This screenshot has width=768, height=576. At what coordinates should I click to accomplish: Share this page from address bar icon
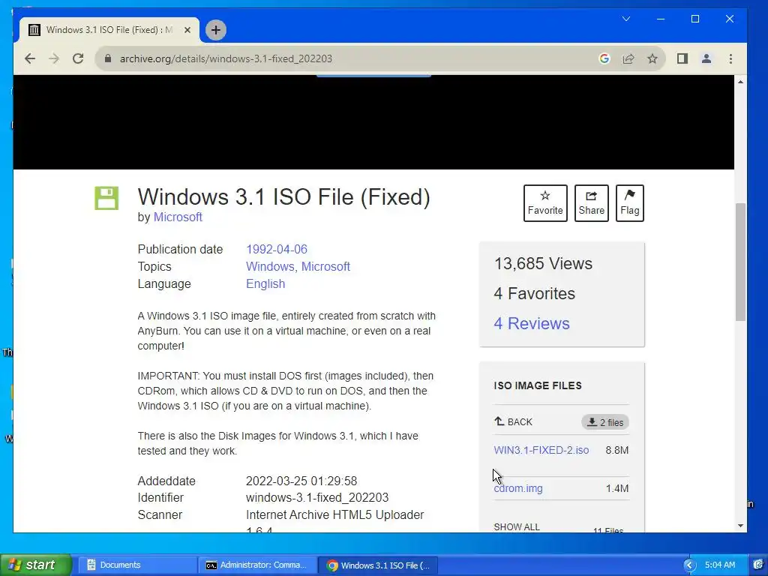(628, 58)
